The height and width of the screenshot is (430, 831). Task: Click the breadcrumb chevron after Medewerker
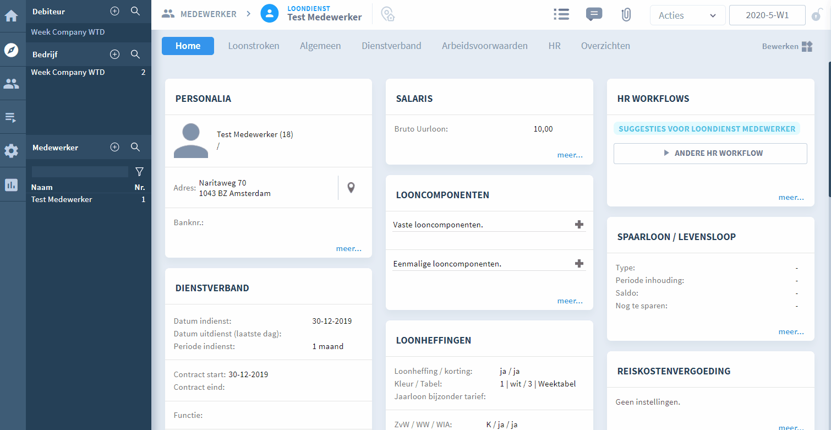tap(249, 14)
